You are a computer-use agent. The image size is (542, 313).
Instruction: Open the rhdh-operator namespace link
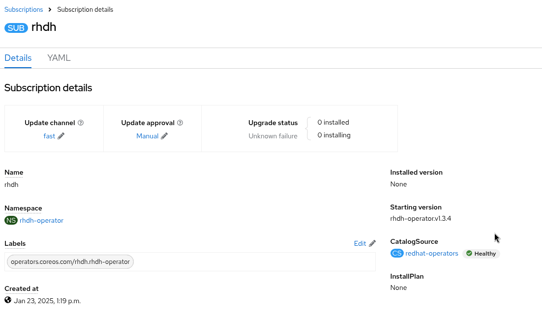(x=41, y=221)
